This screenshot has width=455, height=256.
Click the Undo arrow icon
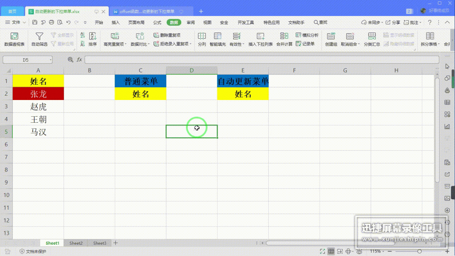click(68, 22)
